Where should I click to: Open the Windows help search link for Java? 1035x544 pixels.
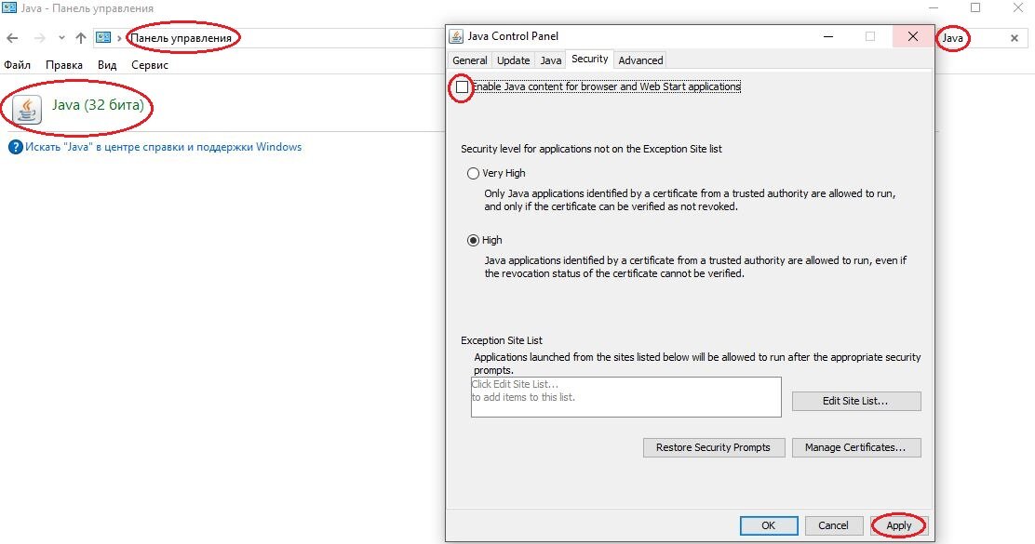point(163,147)
